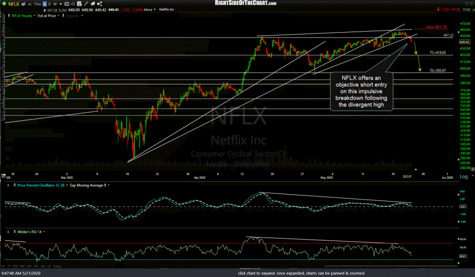Select the 1W time span
Viewport: 475px width, 277px height.
coord(43,267)
